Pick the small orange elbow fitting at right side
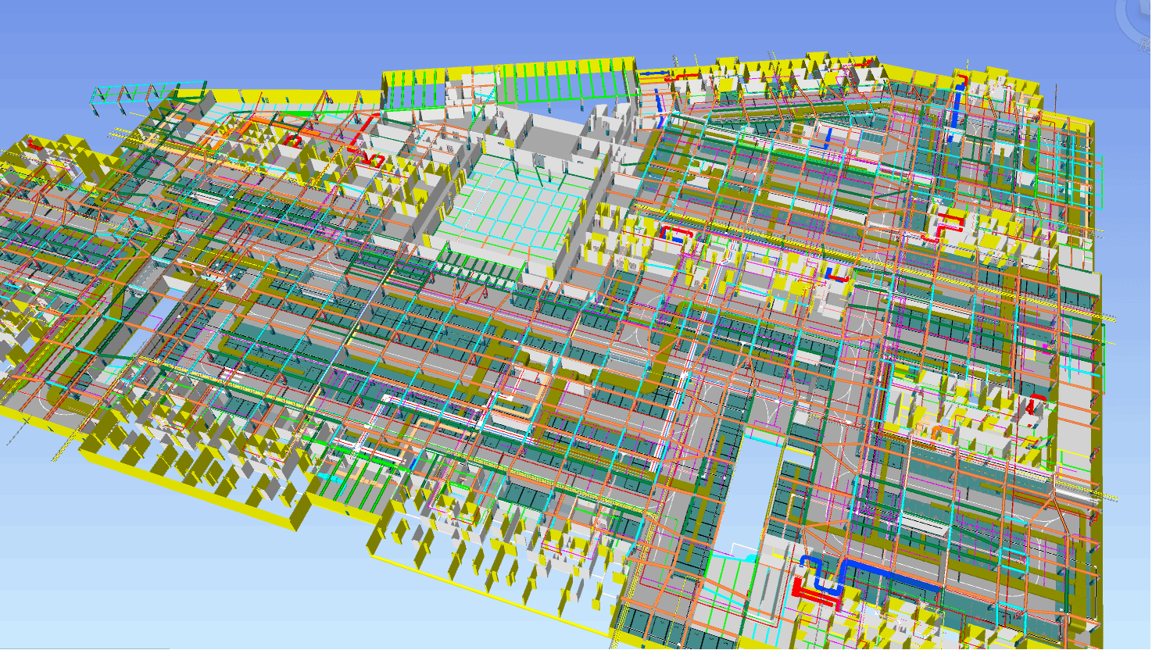Screen dimensions: 1152x650 click(943, 430)
